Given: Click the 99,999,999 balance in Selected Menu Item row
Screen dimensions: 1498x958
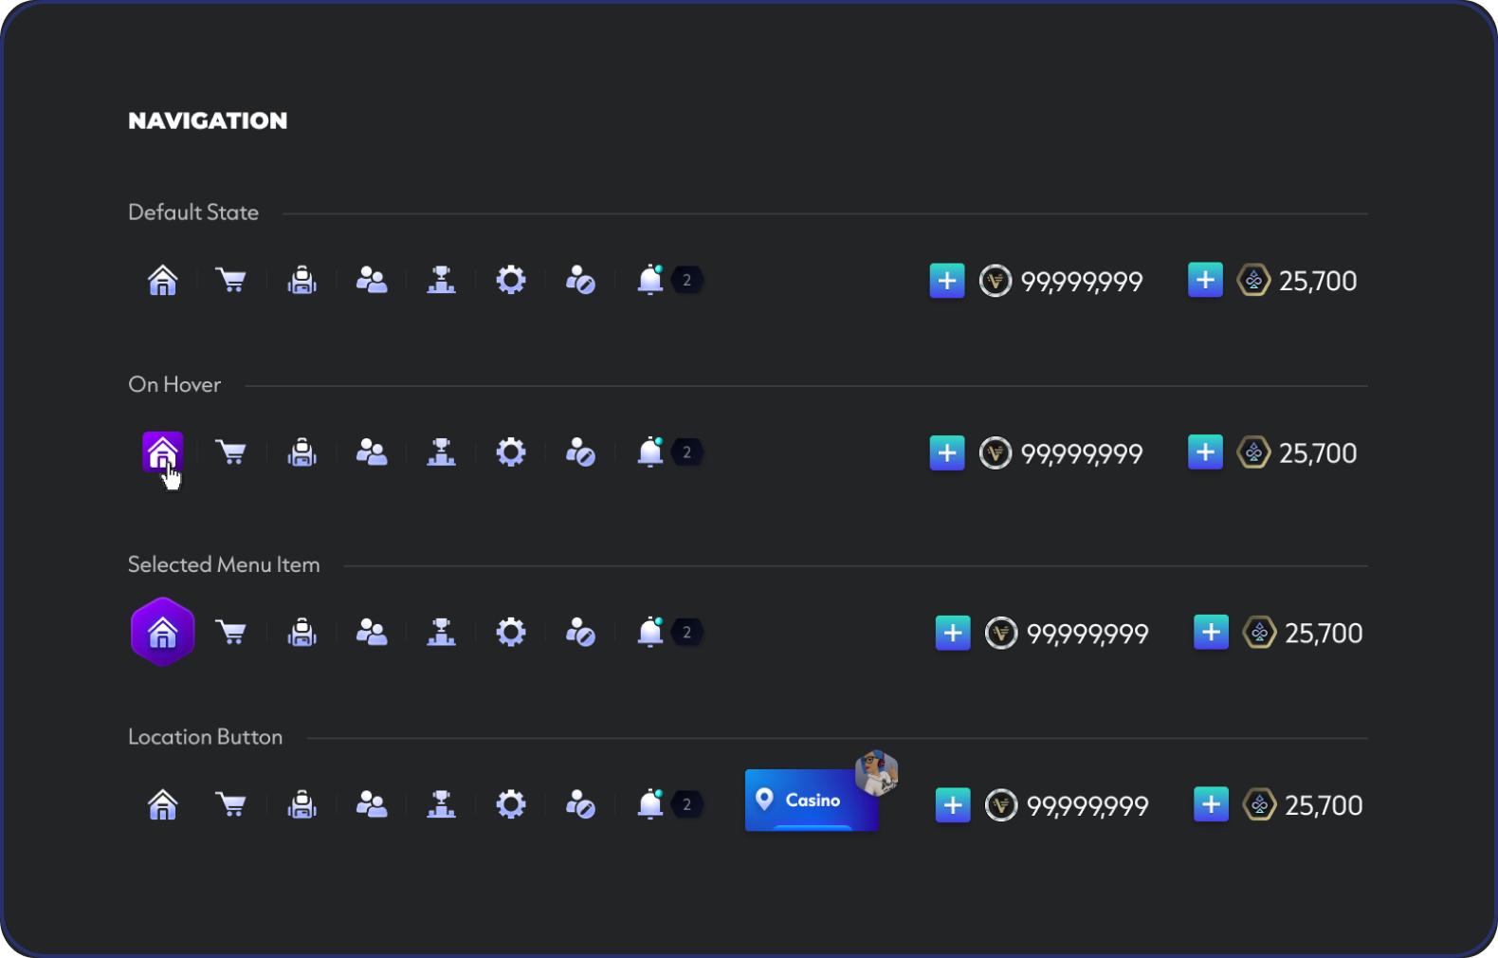Looking at the screenshot, I should pyautogui.click(x=1087, y=634).
